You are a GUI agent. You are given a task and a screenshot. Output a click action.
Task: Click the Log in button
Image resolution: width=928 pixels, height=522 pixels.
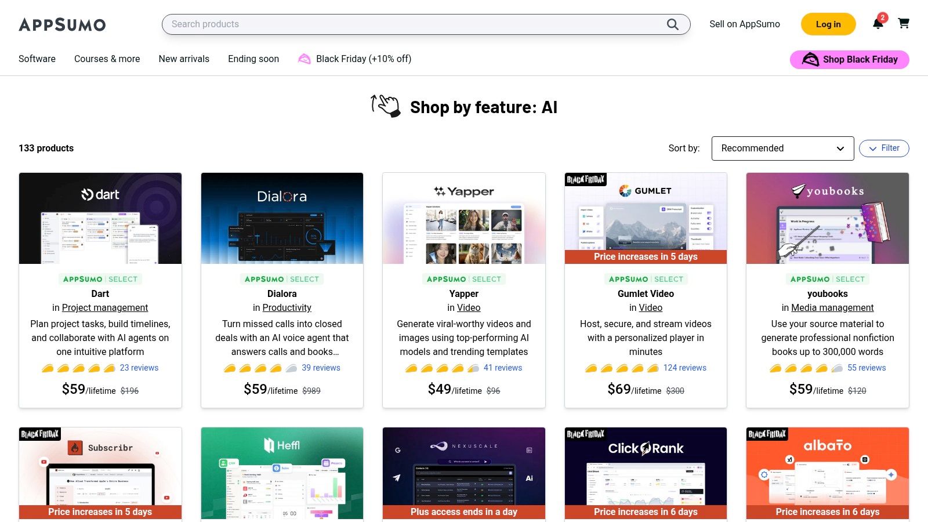828,24
